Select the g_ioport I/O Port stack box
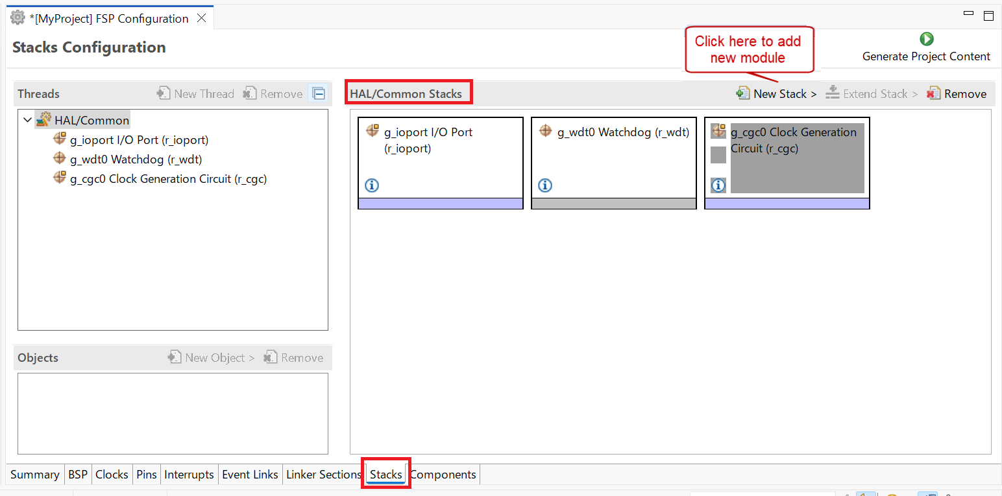The width and height of the screenshot is (1002, 496). [441, 163]
